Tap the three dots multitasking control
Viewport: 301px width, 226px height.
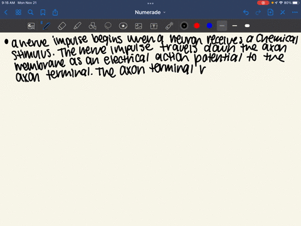click(x=150, y=3)
